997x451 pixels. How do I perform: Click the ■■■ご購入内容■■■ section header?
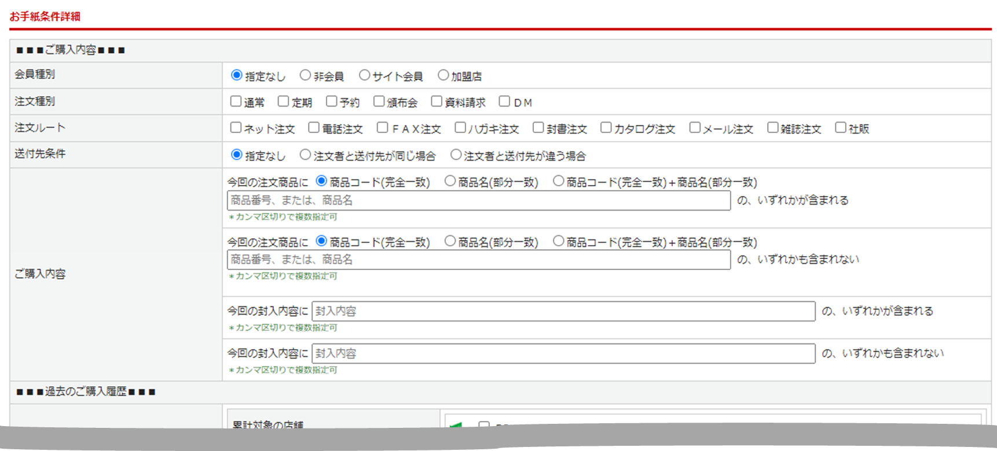pos(71,50)
